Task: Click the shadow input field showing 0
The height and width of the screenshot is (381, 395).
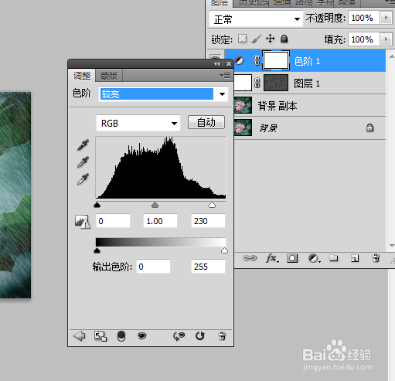Action: coord(113,221)
